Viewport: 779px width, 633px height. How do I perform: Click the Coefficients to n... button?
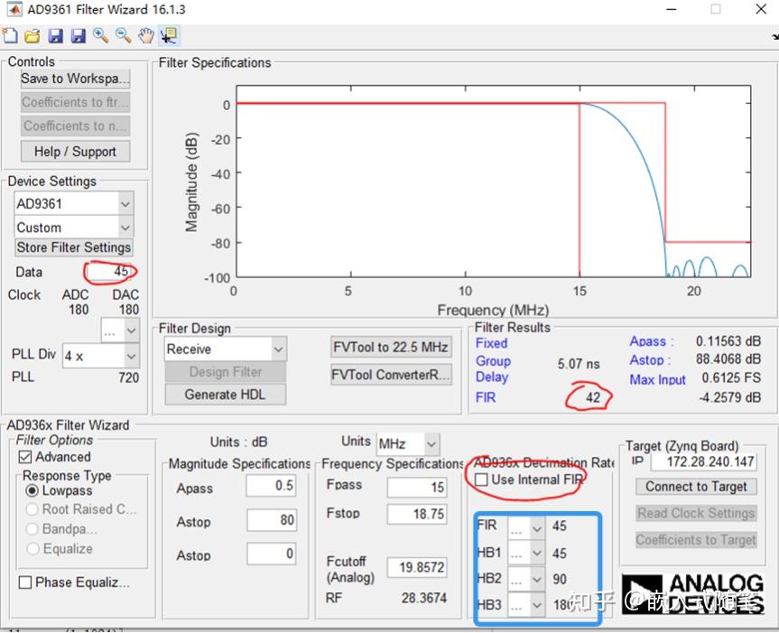click(x=76, y=126)
